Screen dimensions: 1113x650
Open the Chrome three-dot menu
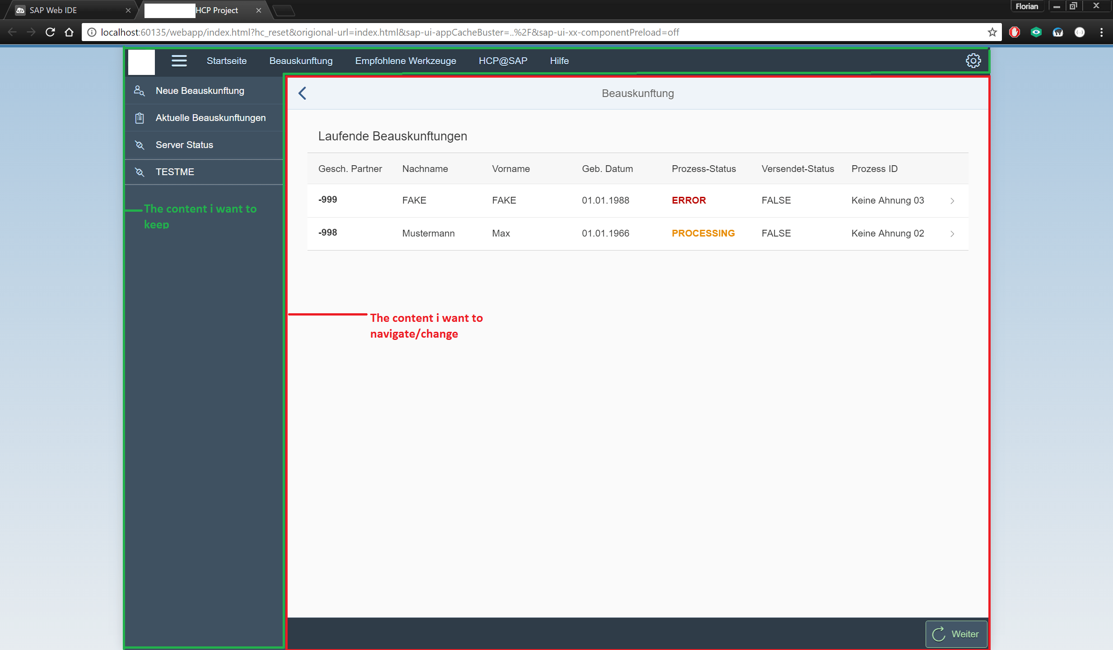1101,32
